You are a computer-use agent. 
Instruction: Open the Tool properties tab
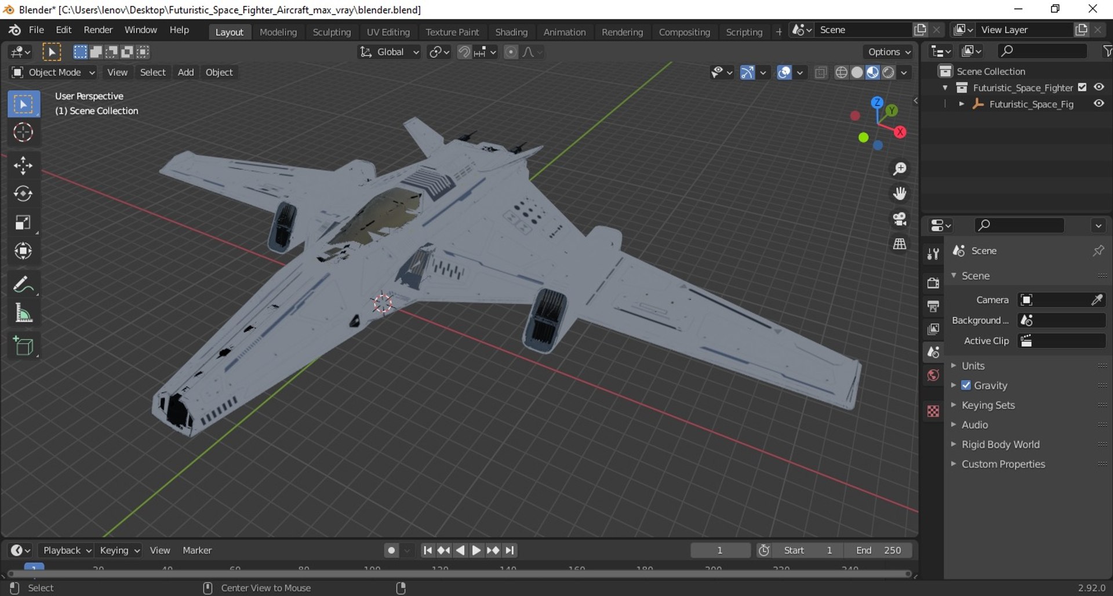933,254
